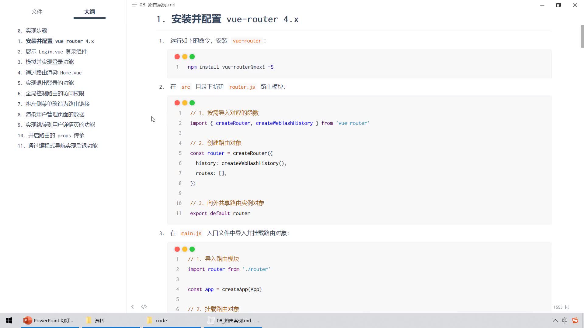Screen dimensions: 584x328
Task: Click the const app = createApp(App) line
Action: 225,289
